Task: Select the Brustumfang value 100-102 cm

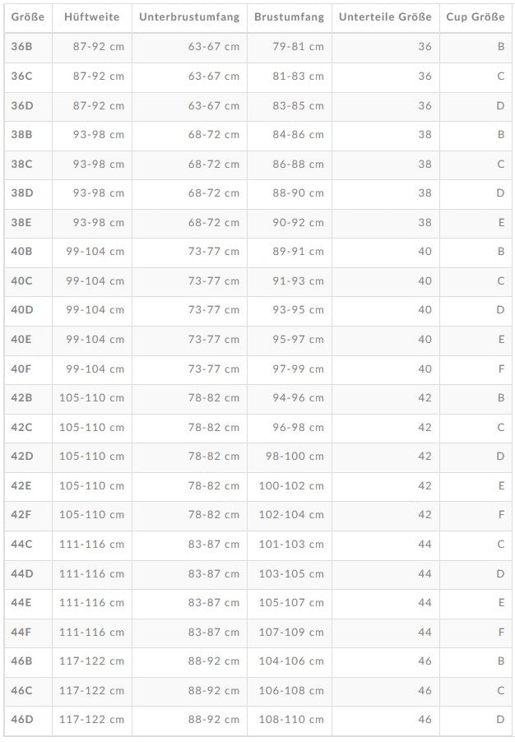Action: (291, 485)
